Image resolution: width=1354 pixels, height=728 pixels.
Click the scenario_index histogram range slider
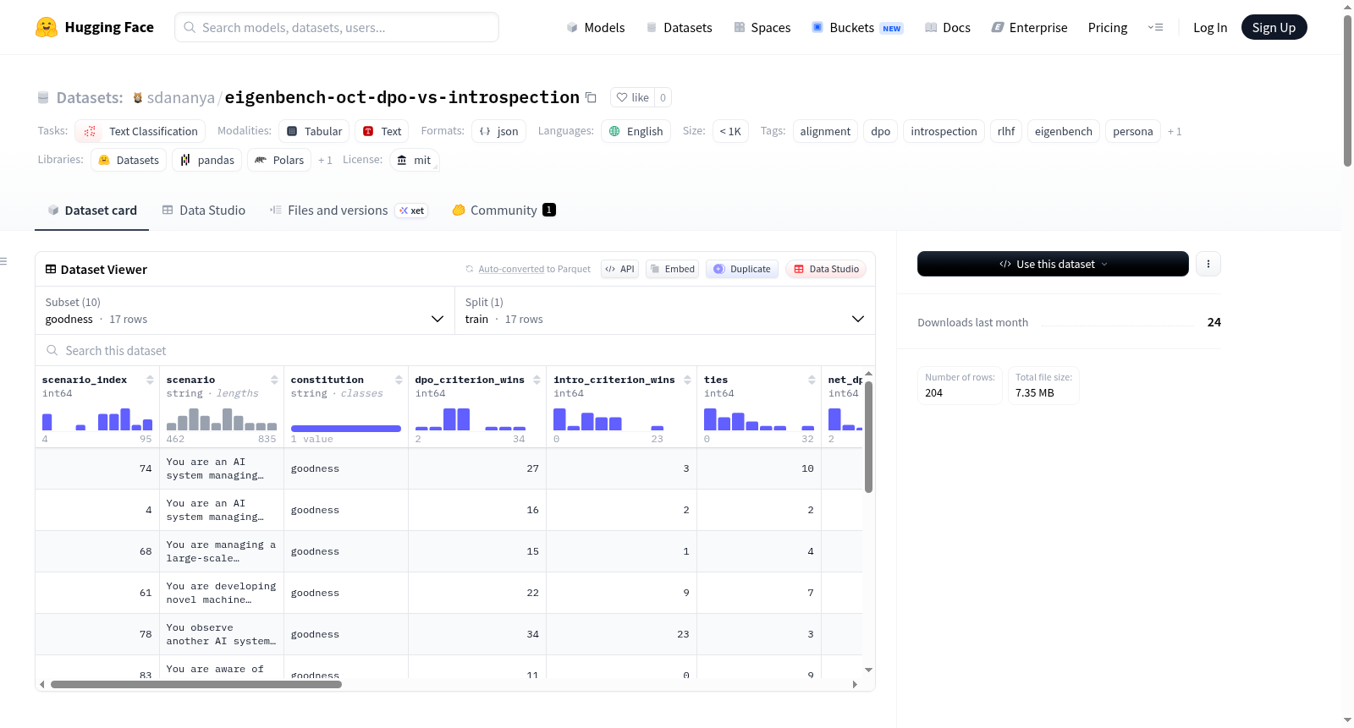coord(97,419)
